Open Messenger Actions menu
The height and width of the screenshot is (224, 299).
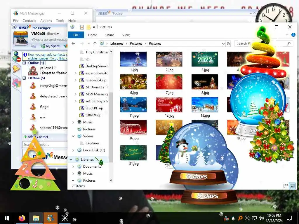[x=46, y=21]
